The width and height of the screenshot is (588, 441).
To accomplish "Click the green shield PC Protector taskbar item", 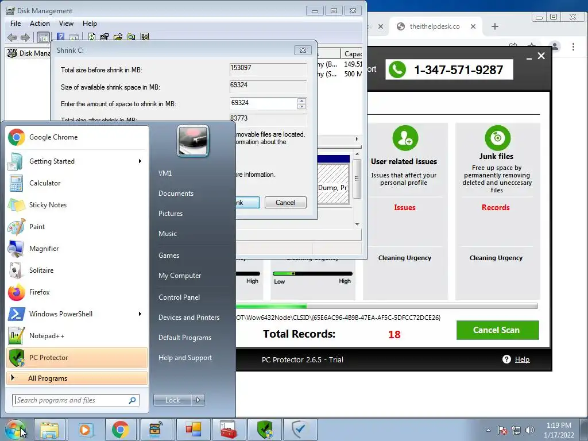I will point(265,430).
